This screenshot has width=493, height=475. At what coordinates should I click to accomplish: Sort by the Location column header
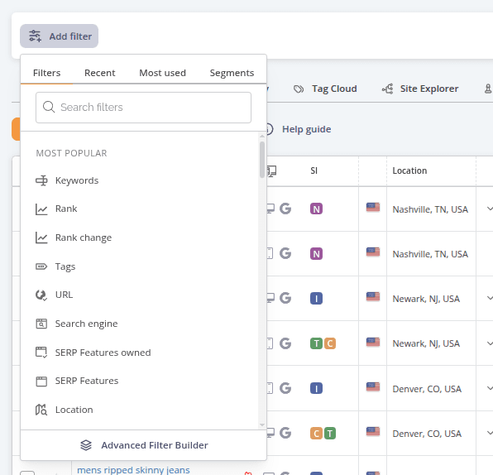coord(409,170)
